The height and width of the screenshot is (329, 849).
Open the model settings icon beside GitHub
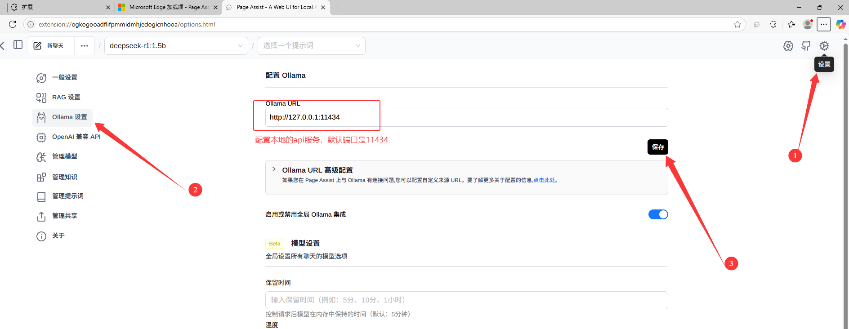tap(788, 46)
